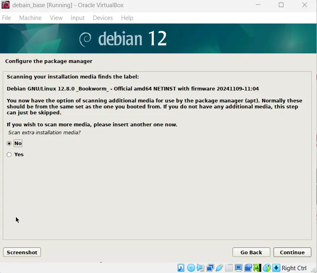Screen dimensions: 317x273
Task: Open the Machine menu
Action: tap(30, 18)
